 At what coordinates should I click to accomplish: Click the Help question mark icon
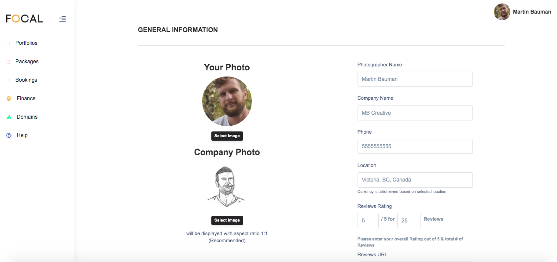coord(8,135)
